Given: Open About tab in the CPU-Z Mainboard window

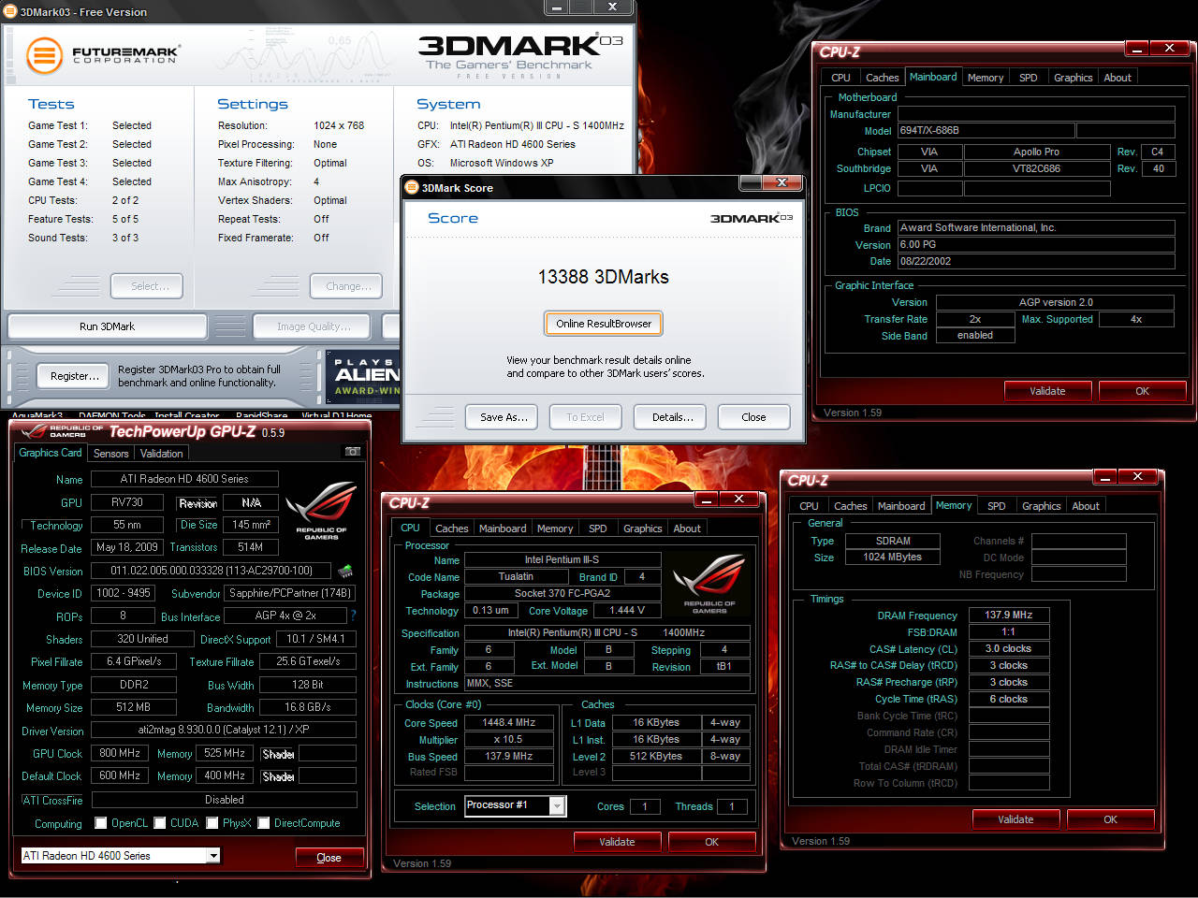Looking at the screenshot, I should tap(1118, 78).
